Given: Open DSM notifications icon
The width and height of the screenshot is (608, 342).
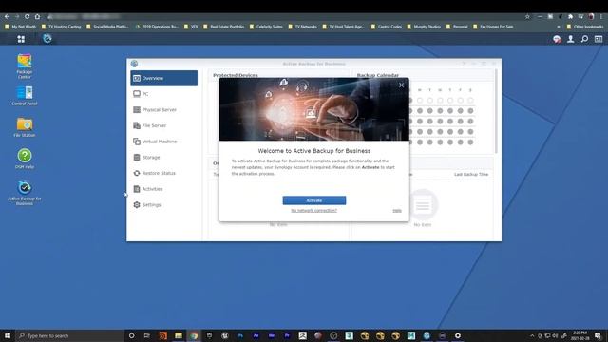Looking at the screenshot, I should 557,39.
